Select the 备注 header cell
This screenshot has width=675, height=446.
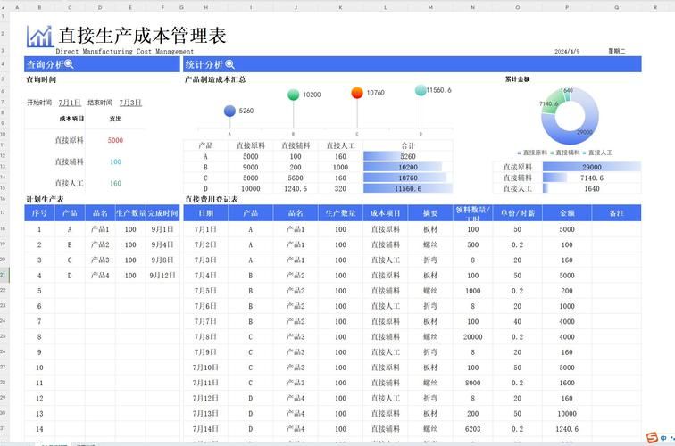click(616, 213)
